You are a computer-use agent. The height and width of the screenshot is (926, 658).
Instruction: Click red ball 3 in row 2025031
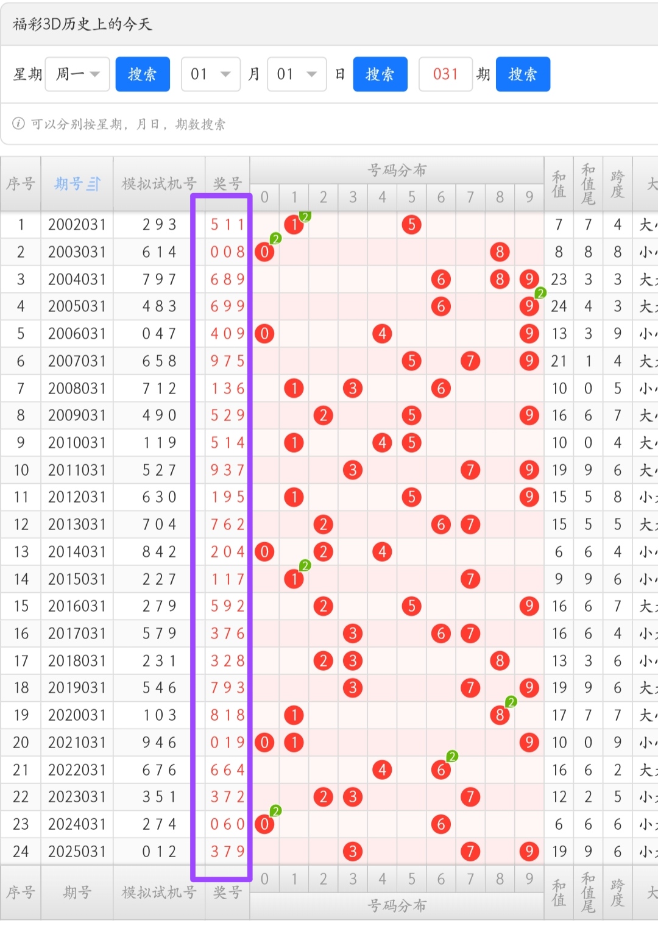(x=353, y=852)
